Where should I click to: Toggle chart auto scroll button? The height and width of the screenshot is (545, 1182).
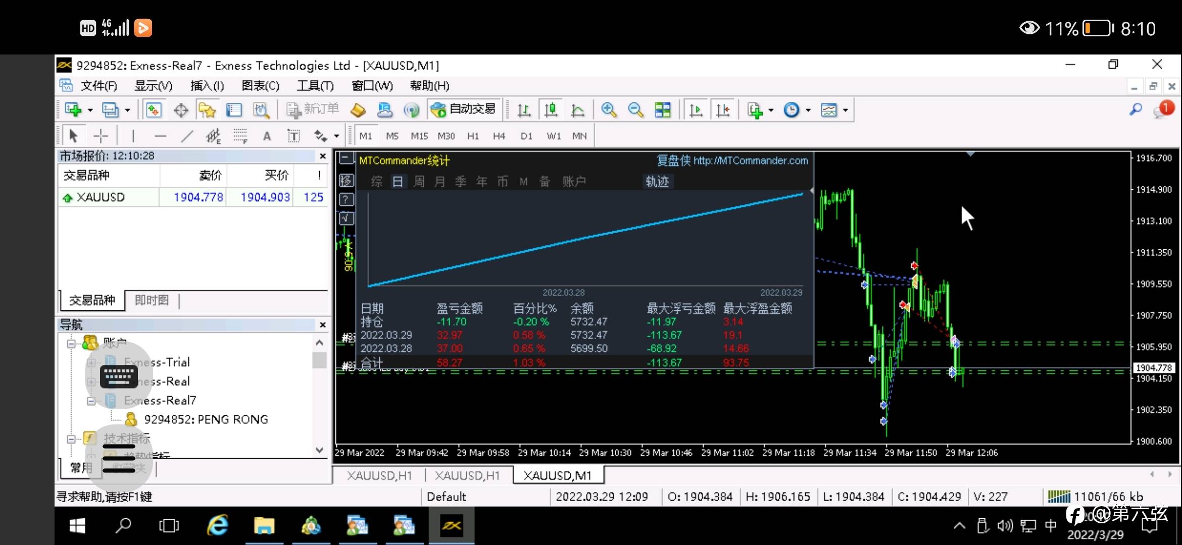tap(696, 110)
